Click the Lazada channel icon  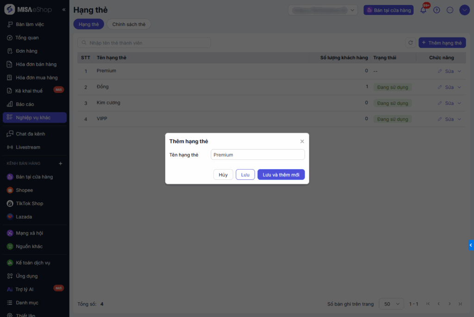tap(10, 217)
